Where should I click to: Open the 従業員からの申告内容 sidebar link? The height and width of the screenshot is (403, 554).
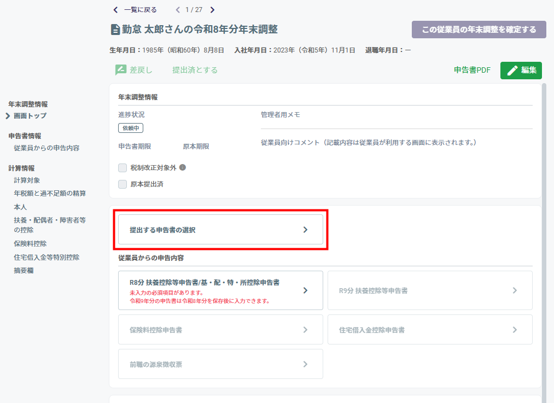[46, 148]
